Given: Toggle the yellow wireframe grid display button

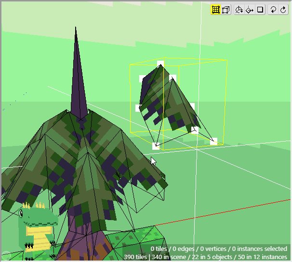Looking at the screenshot, I should (216, 10).
